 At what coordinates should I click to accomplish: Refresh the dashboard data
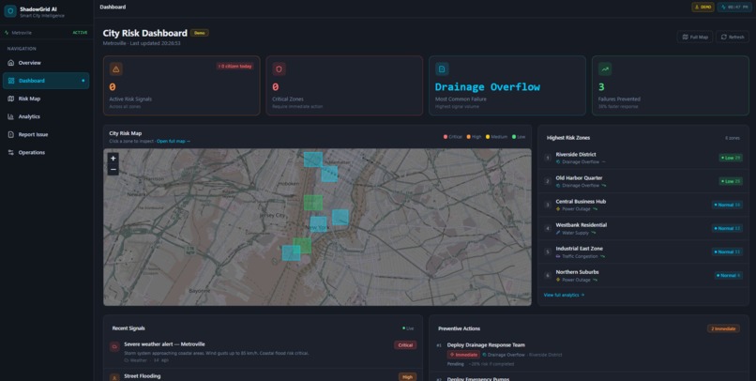733,37
